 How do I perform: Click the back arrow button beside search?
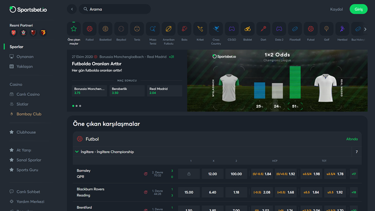point(72,9)
